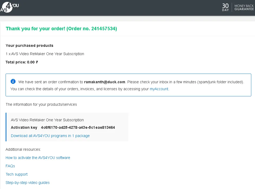Click the ramakanth@duck.com email address
The image size is (255, 189).
tap(105, 82)
